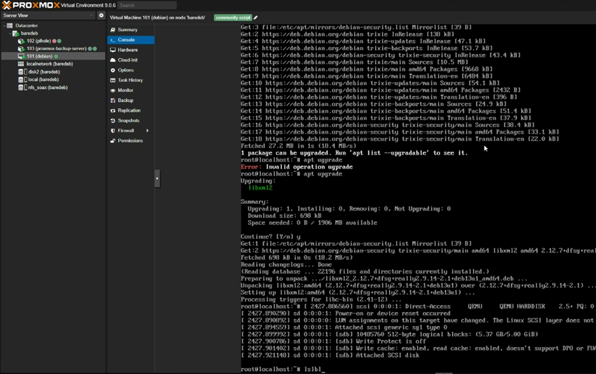The image size is (596, 374).
Task: Click the Backup floppy icon
Action: (113, 100)
